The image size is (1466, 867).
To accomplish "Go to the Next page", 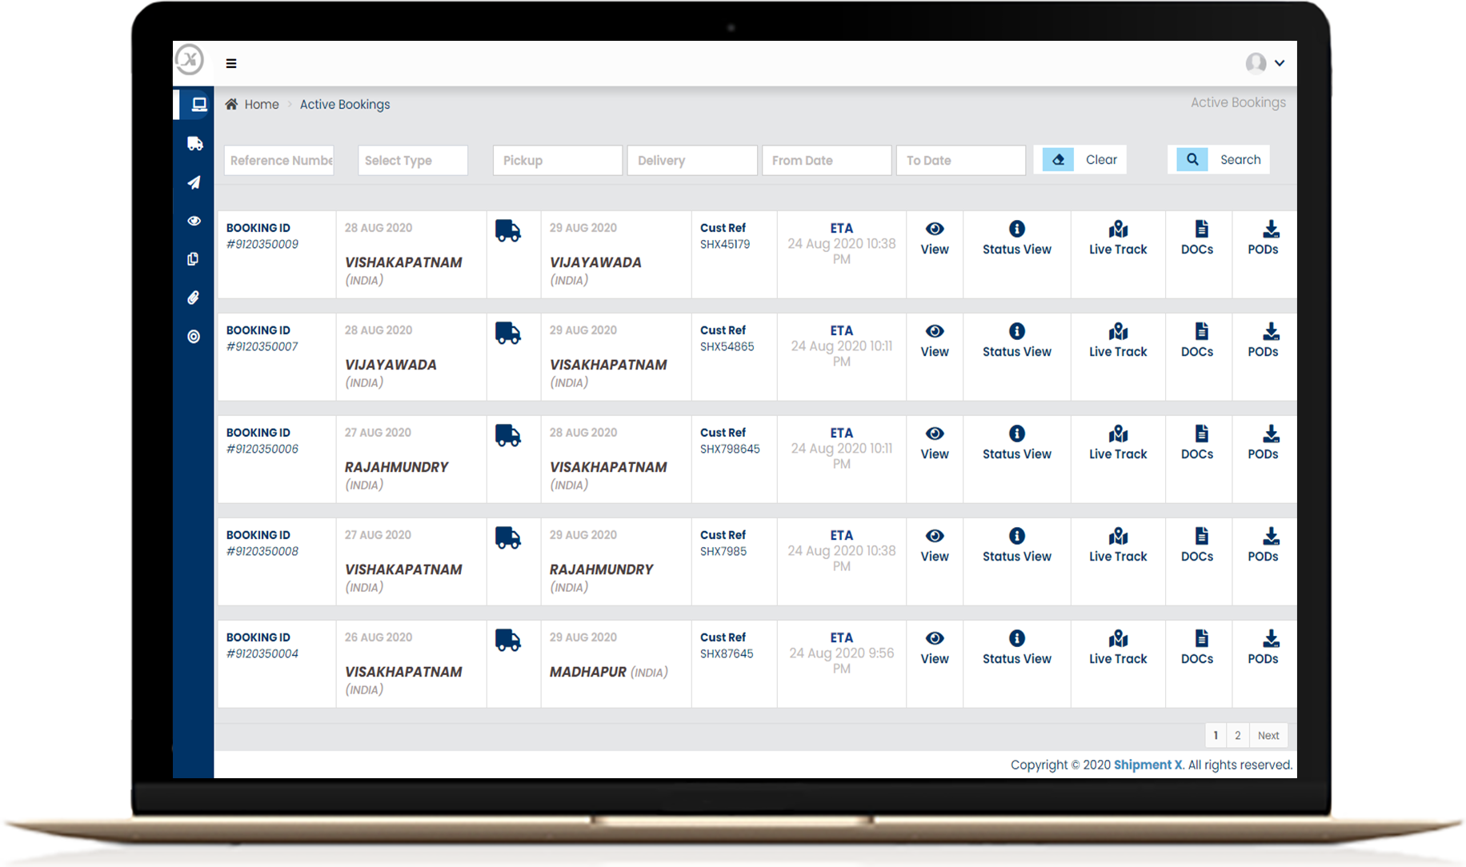I will click(1268, 735).
